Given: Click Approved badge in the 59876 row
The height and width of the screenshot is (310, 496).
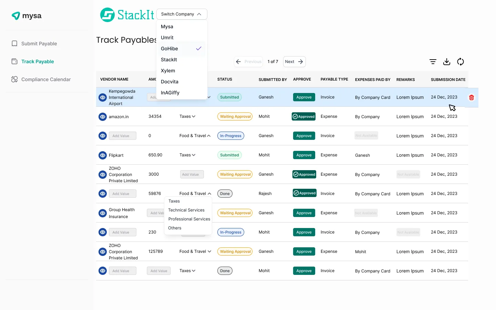Looking at the screenshot, I should (x=304, y=193).
